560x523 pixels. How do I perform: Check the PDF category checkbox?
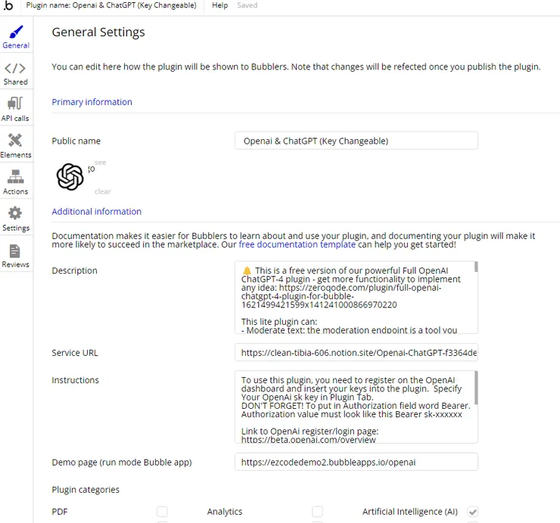[162, 512]
